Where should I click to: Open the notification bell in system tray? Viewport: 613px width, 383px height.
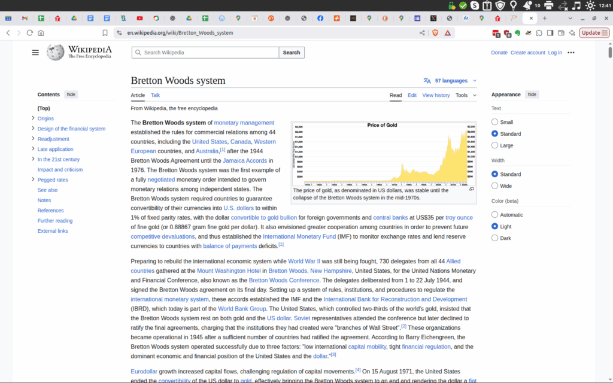click(527, 5)
